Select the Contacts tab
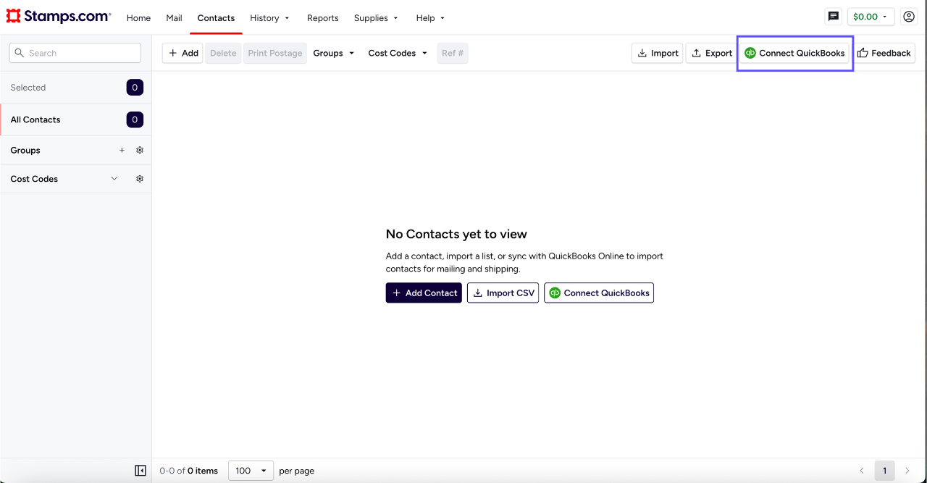 pos(216,18)
